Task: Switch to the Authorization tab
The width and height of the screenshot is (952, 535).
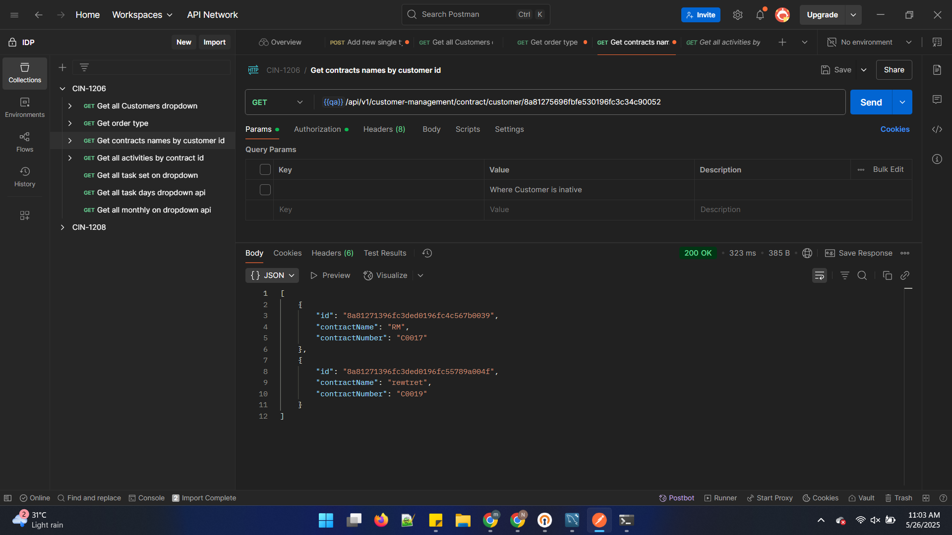Action: click(x=321, y=129)
